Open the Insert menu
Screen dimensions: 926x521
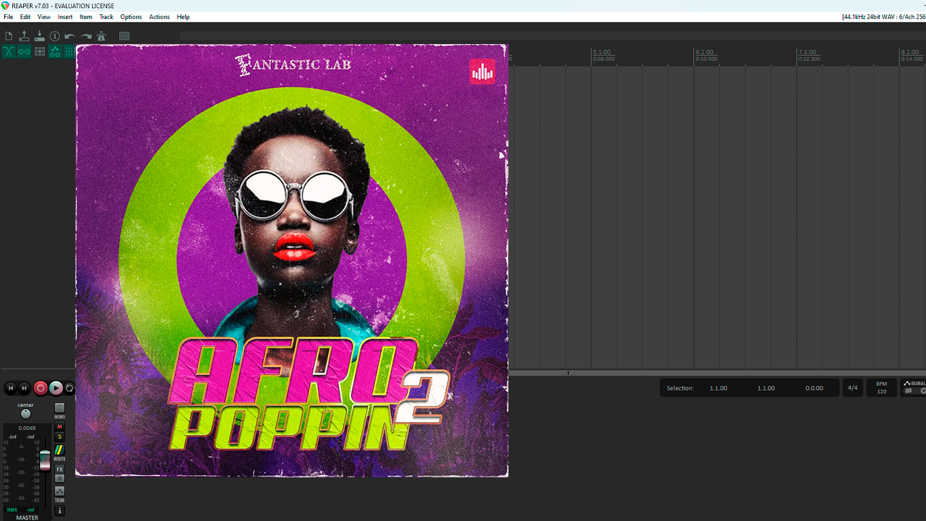tap(65, 17)
